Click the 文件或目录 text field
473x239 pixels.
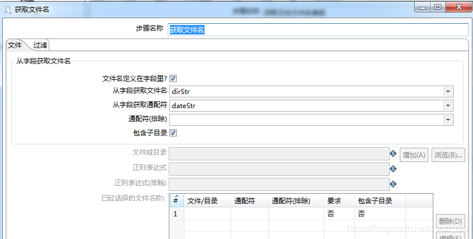point(279,153)
